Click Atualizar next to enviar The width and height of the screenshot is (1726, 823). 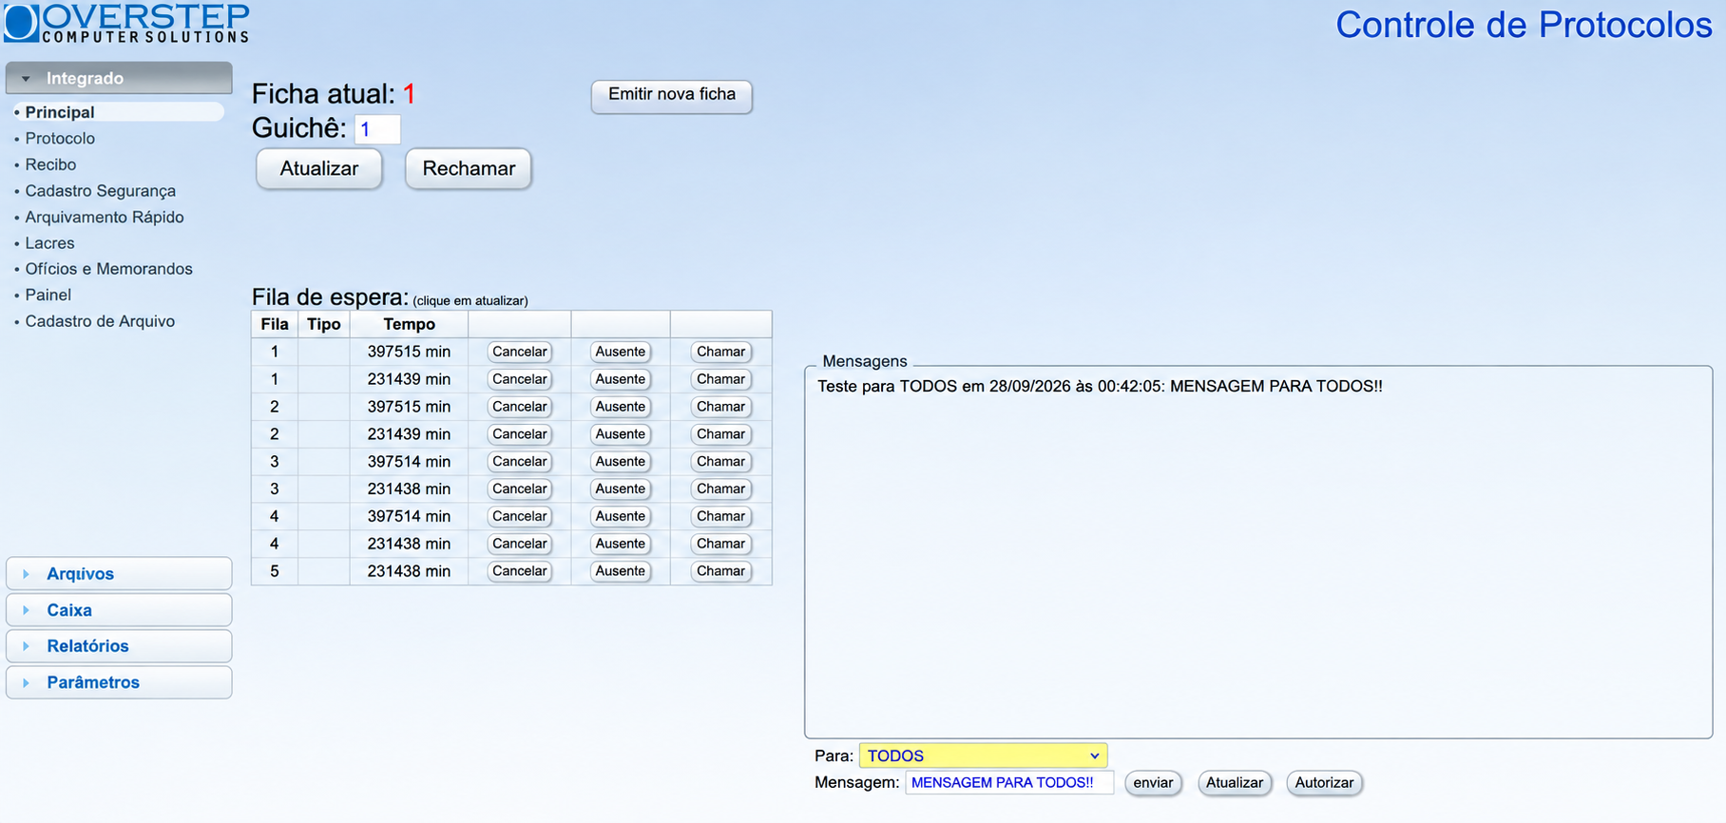[1235, 783]
